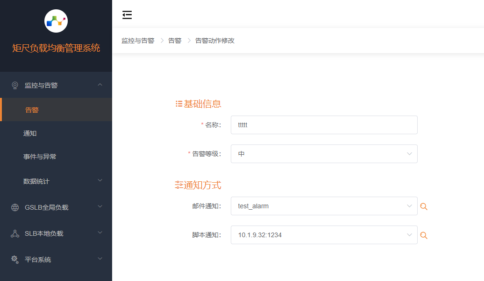
Task: Collapse the sidebar with the hamburger icon
Action: (127, 15)
